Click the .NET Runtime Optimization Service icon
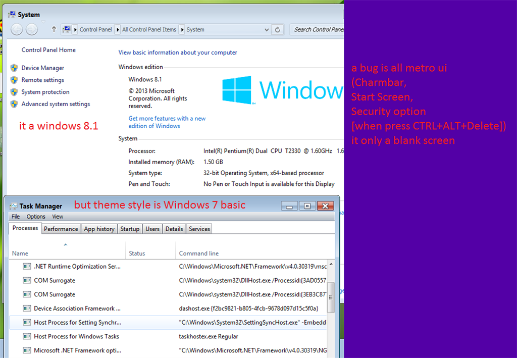The width and height of the screenshot is (517, 358). coord(26,266)
